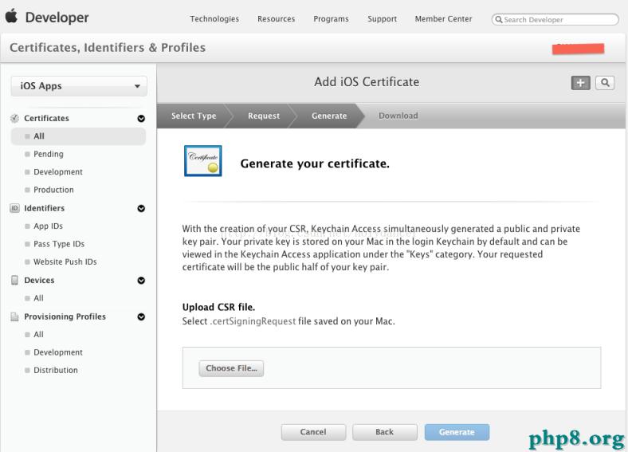Click the Cancel button
Image resolution: width=628 pixels, height=452 pixels.
point(313,432)
